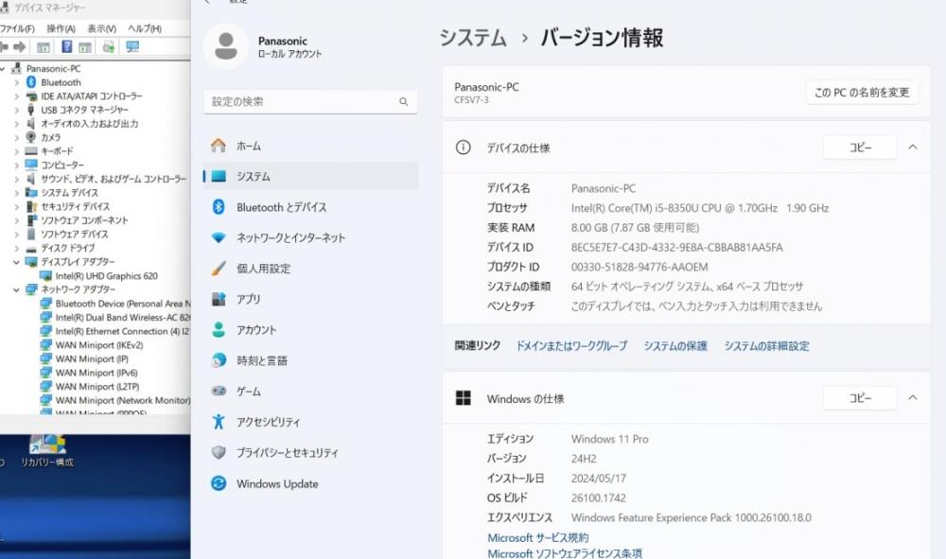Image resolution: width=946 pixels, height=559 pixels.
Task: Select WAN Miniport (IPv6) adapter
Action: coord(96,373)
